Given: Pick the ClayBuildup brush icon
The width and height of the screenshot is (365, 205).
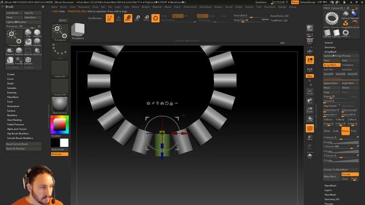Looking at the screenshot, I should tap(37, 33).
